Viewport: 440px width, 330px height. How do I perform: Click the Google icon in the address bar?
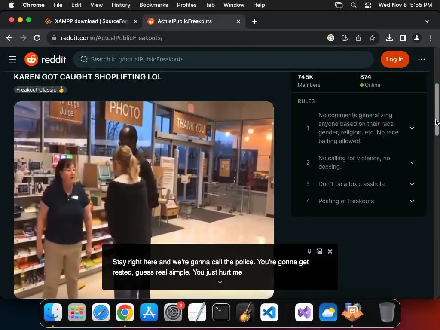click(331, 38)
